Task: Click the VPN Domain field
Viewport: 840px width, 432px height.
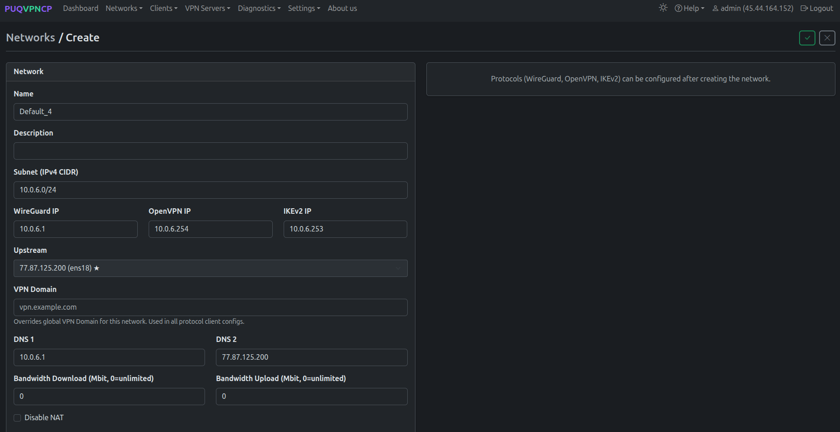Action: tap(210, 307)
